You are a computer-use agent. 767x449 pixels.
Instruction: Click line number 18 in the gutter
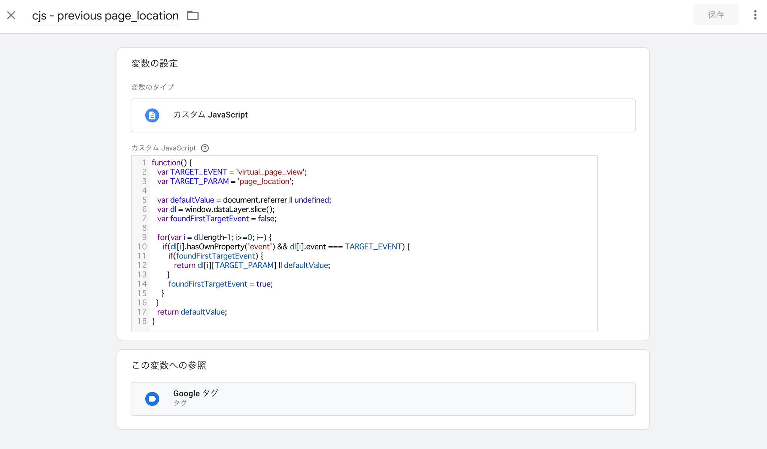coord(142,321)
